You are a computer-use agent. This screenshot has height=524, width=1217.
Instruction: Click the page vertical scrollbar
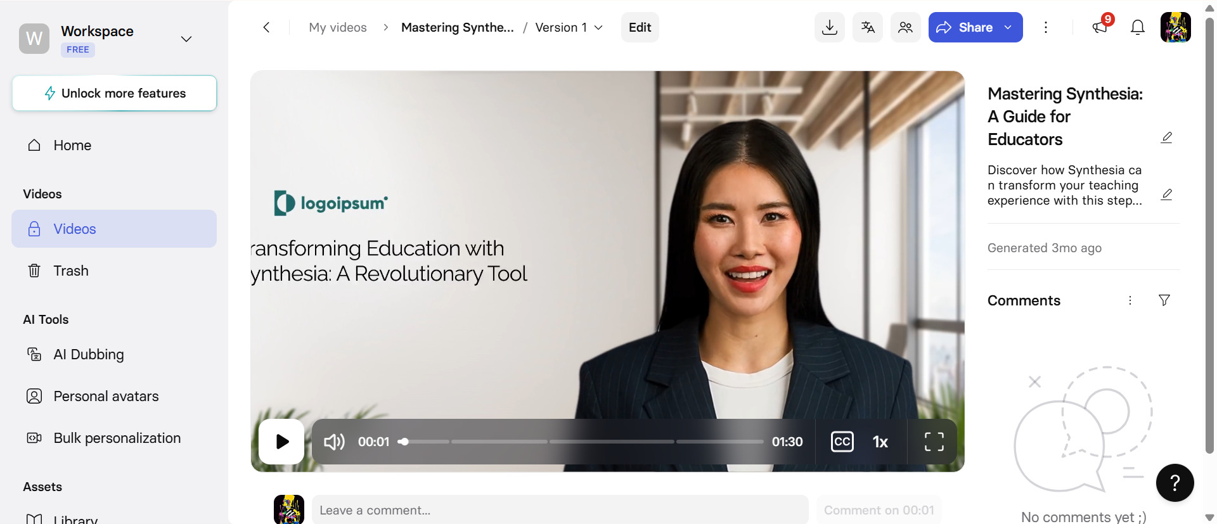tap(1210, 234)
